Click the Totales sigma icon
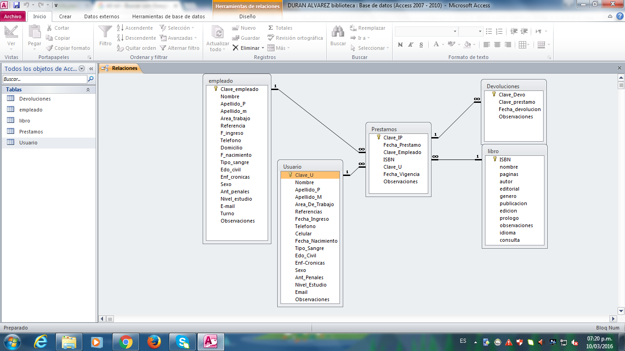Image resolution: width=625 pixels, height=351 pixels. 271,28
